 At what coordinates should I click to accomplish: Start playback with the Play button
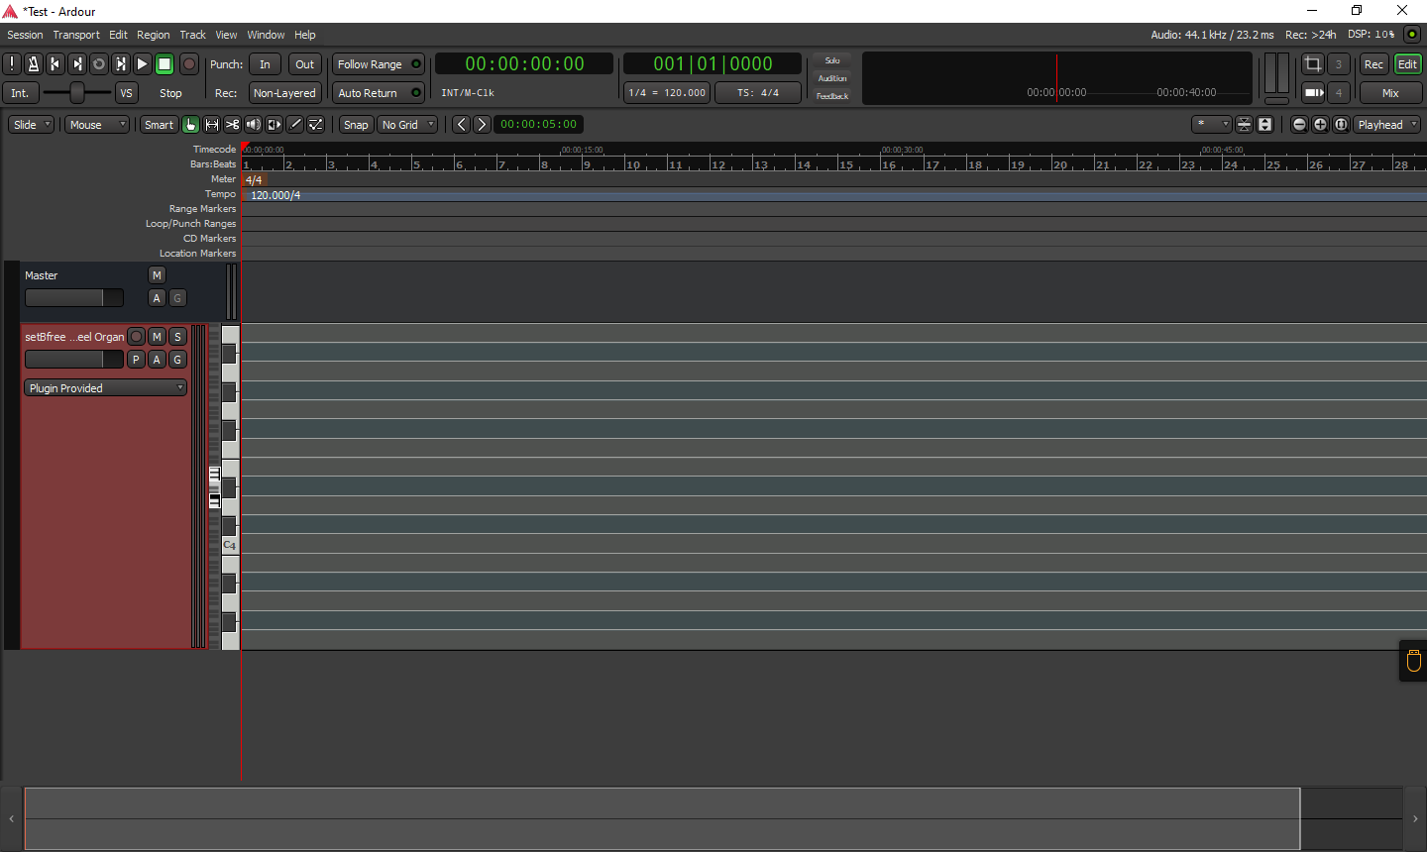143,64
